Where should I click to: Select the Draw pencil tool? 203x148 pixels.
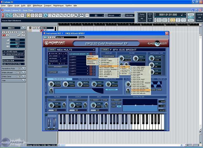(x=73, y=16)
